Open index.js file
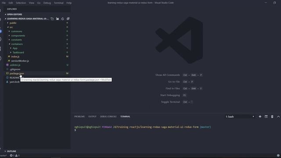Viewport: 281px width, 158px height. [15, 57]
